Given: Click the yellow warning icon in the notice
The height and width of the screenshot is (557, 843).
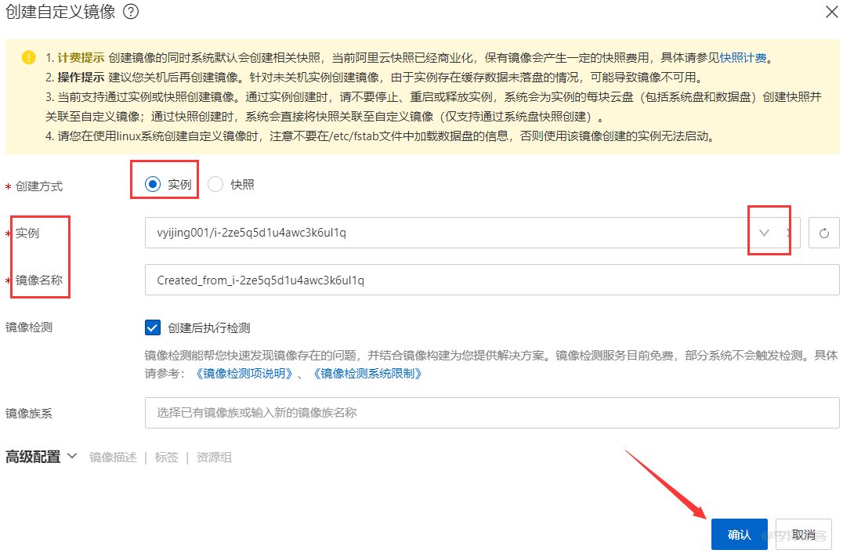Looking at the screenshot, I should click(x=29, y=57).
